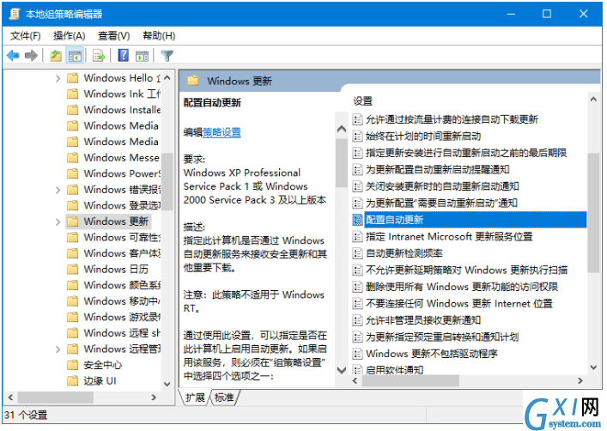Open the 操作(A) menu
This screenshot has height=431, width=607.
click(69, 36)
